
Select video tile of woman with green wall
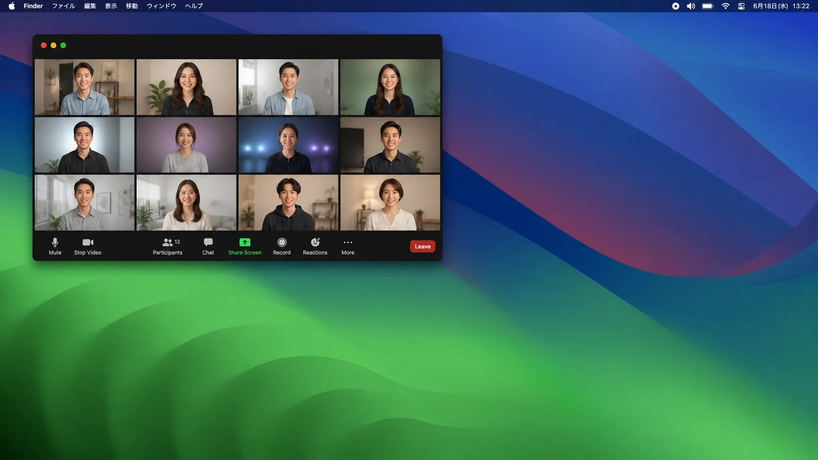[390, 87]
